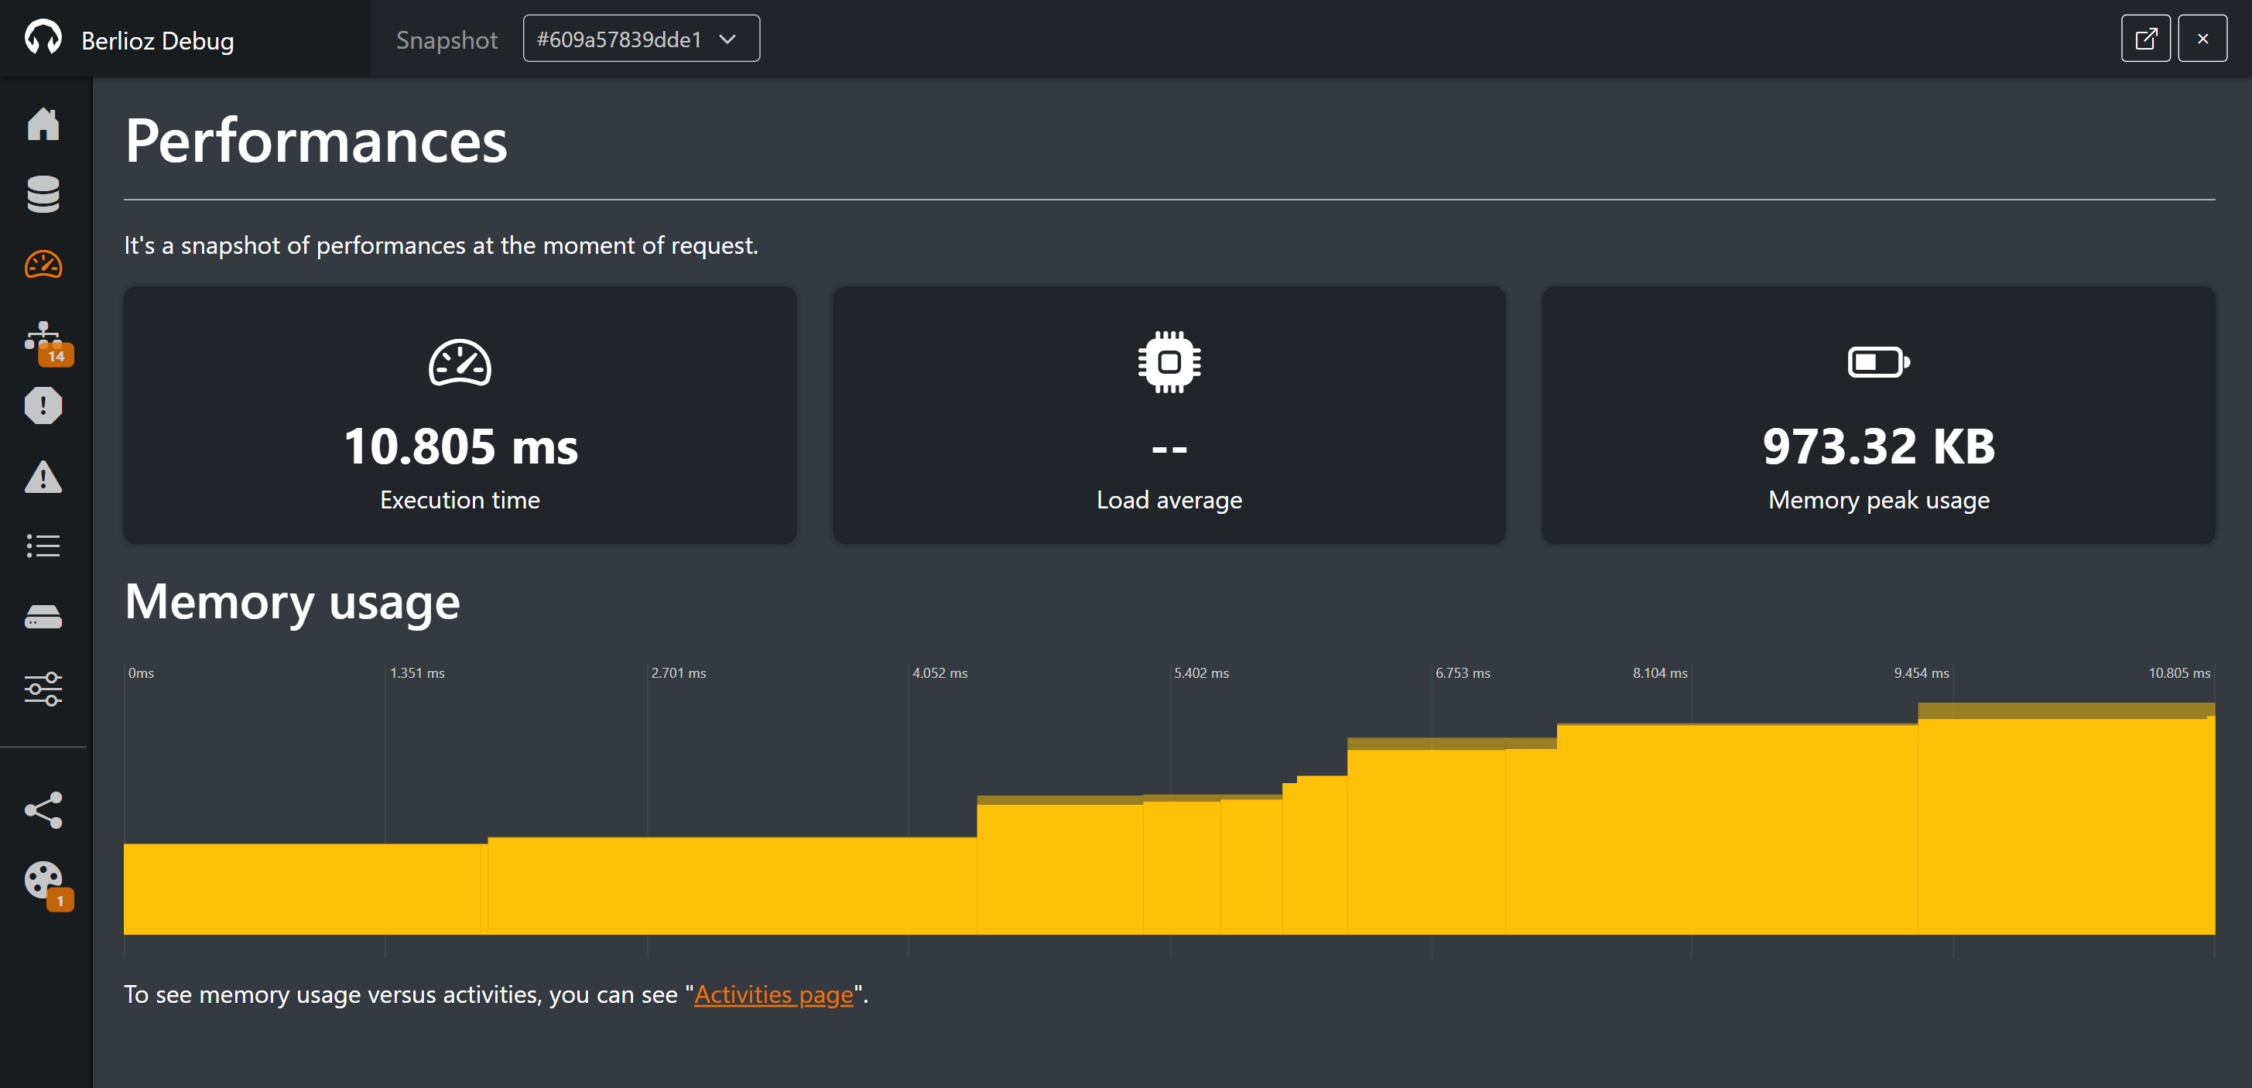
Task: Open the drive cache icon in sidebar
Action: [43, 617]
